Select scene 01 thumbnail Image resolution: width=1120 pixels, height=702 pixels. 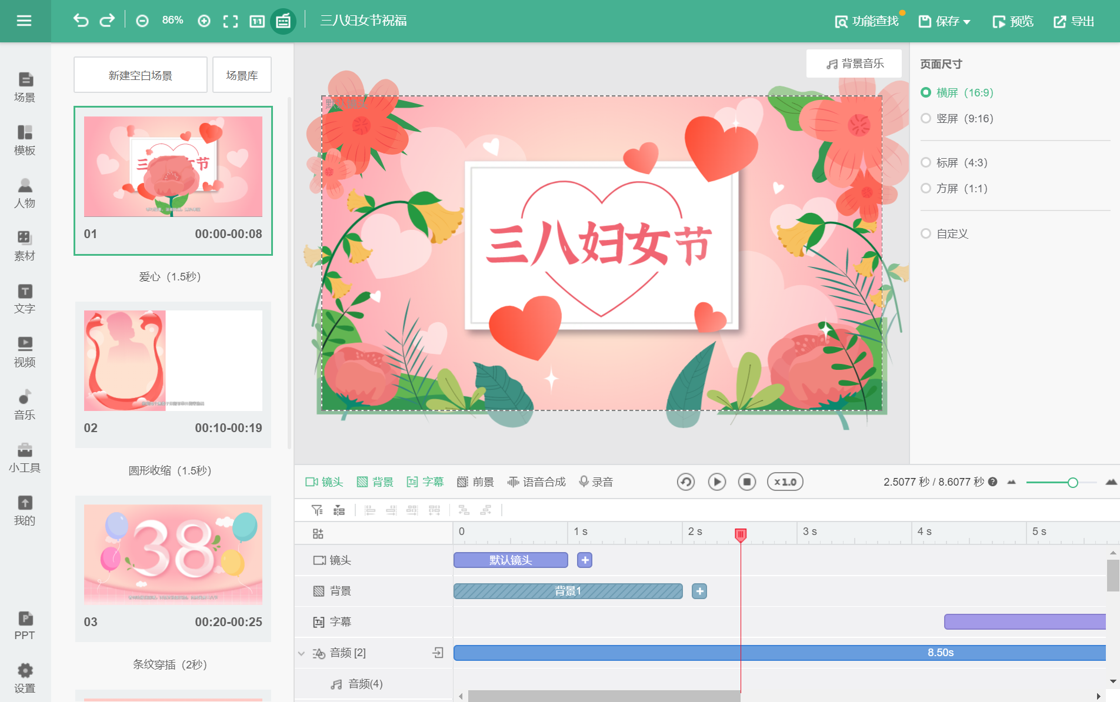[173, 166]
